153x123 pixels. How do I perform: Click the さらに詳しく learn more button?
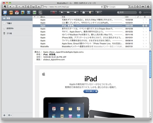[x=91, y=91]
